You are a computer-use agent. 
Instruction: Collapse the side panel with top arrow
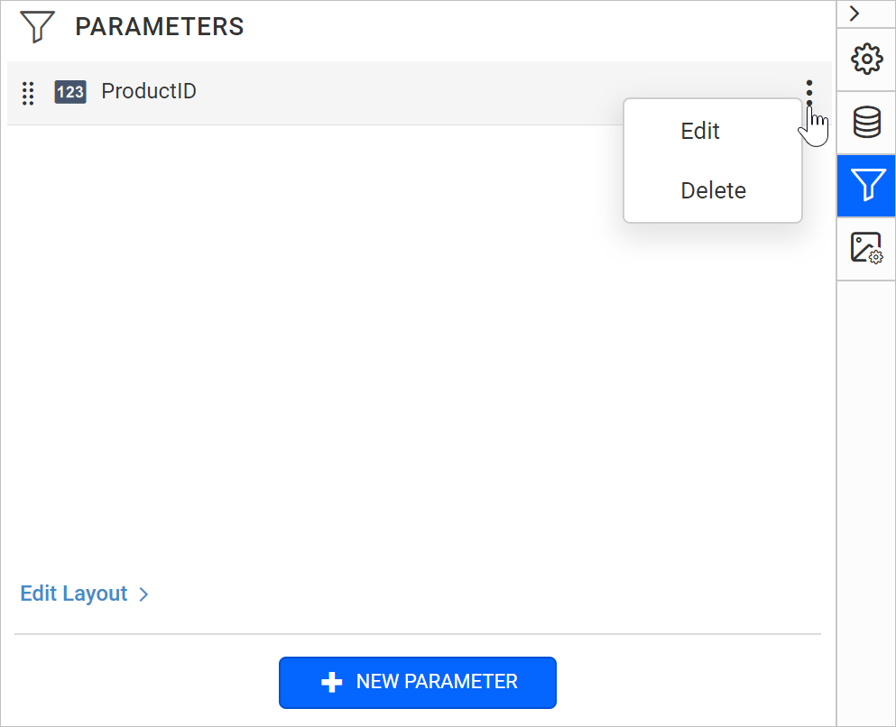(854, 14)
